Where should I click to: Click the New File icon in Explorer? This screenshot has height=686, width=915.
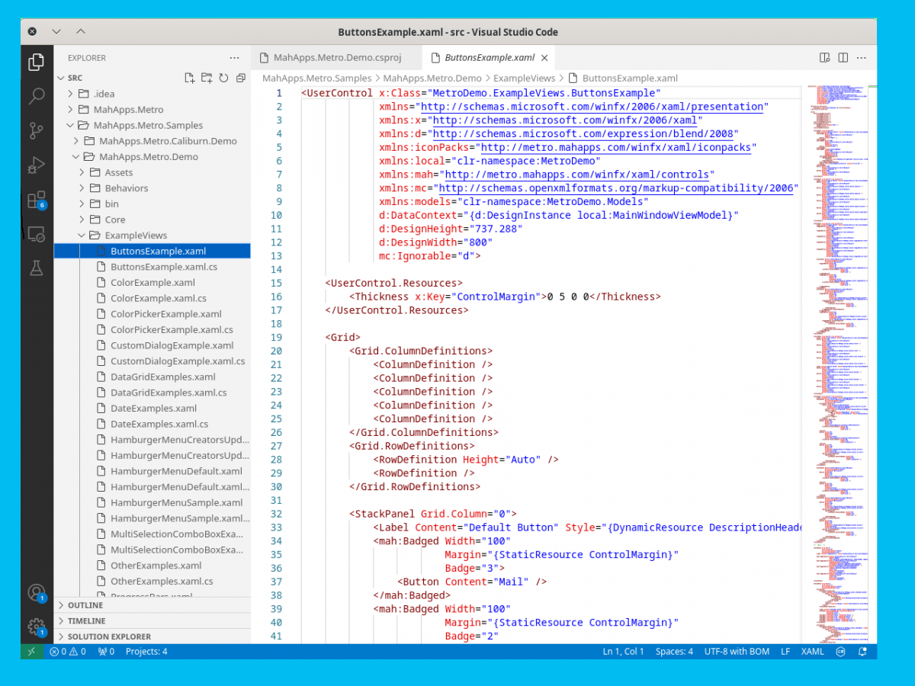pos(190,78)
